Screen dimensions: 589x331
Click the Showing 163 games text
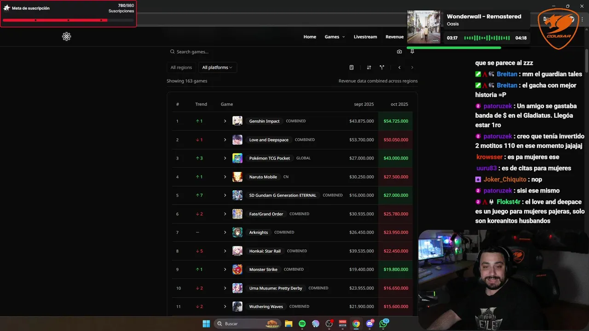(187, 81)
